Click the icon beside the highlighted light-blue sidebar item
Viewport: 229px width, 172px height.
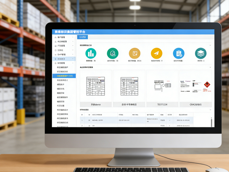pos(55,59)
